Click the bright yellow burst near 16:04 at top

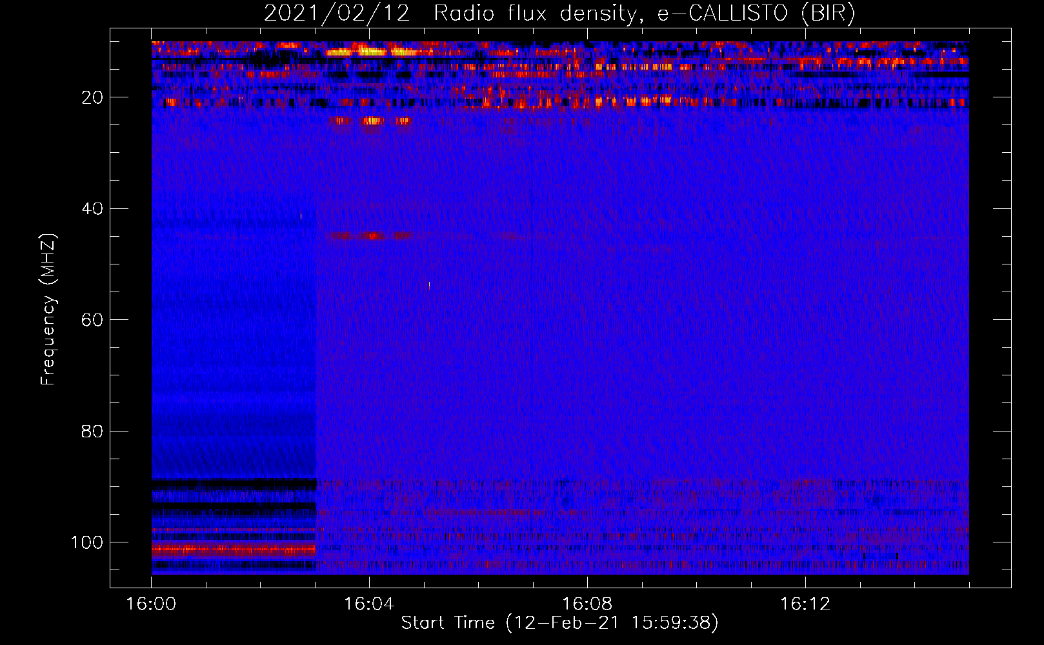click(x=371, y=51)
